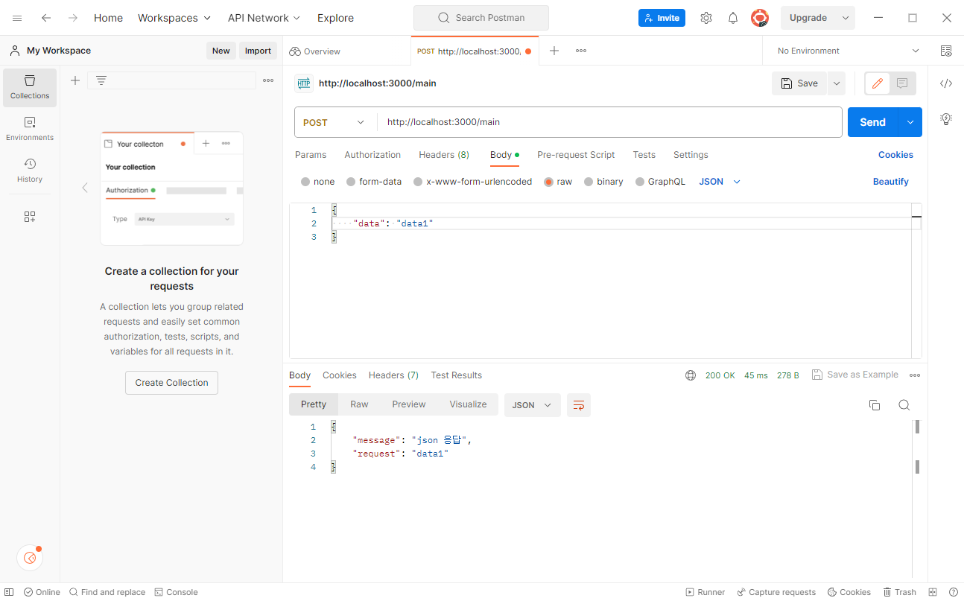Open the Tests tab
Image resolution: width=964 pixels, height=601 pixels.
(x=644, y=155)
